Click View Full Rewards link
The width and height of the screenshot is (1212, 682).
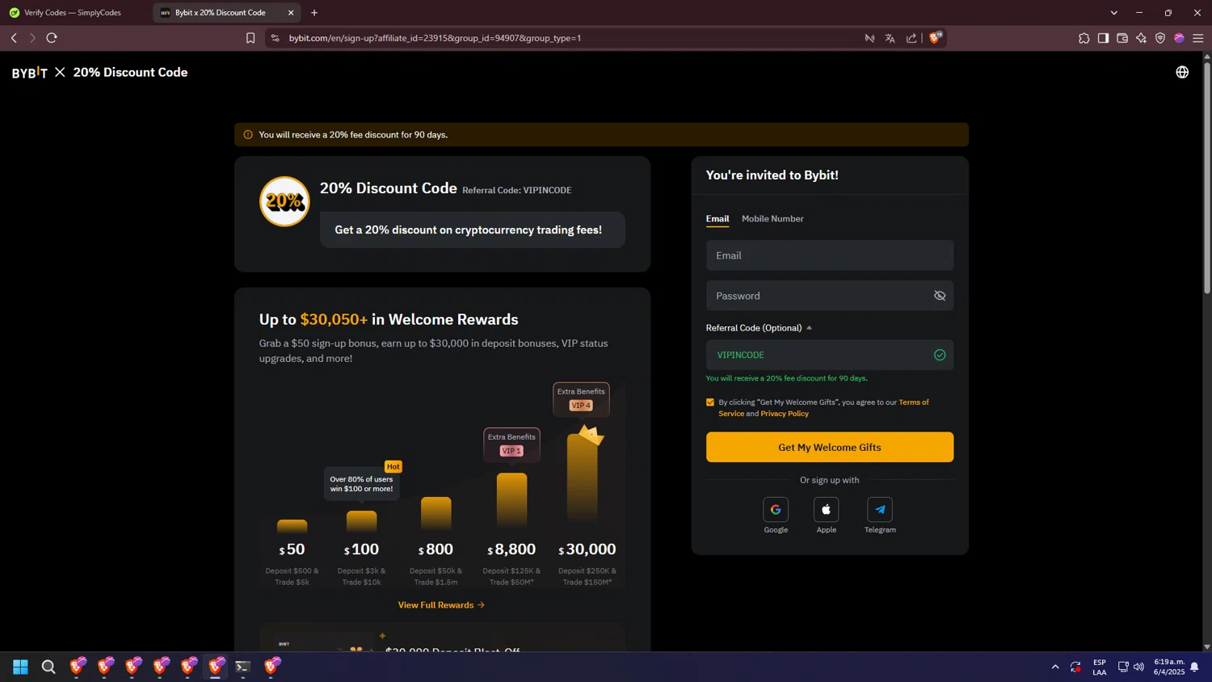tap(441, 605)
